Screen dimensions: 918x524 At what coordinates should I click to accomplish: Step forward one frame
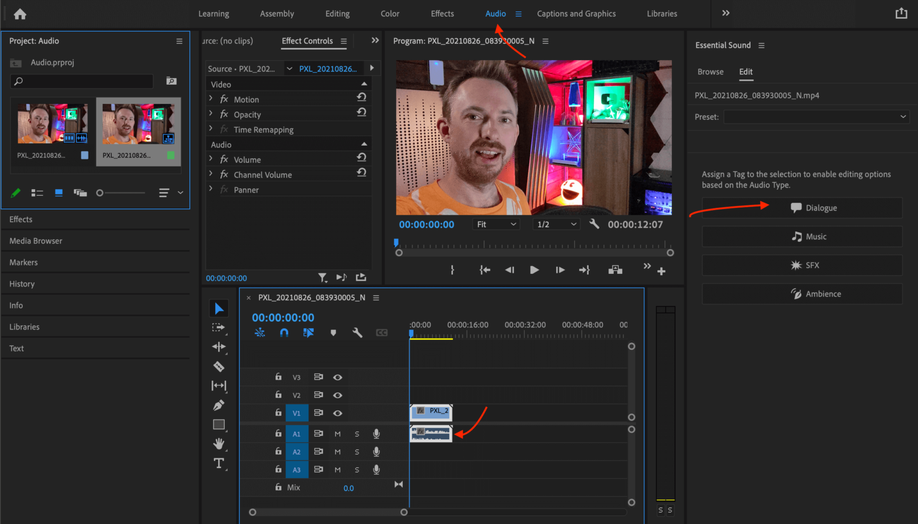(x=560, y=270)
